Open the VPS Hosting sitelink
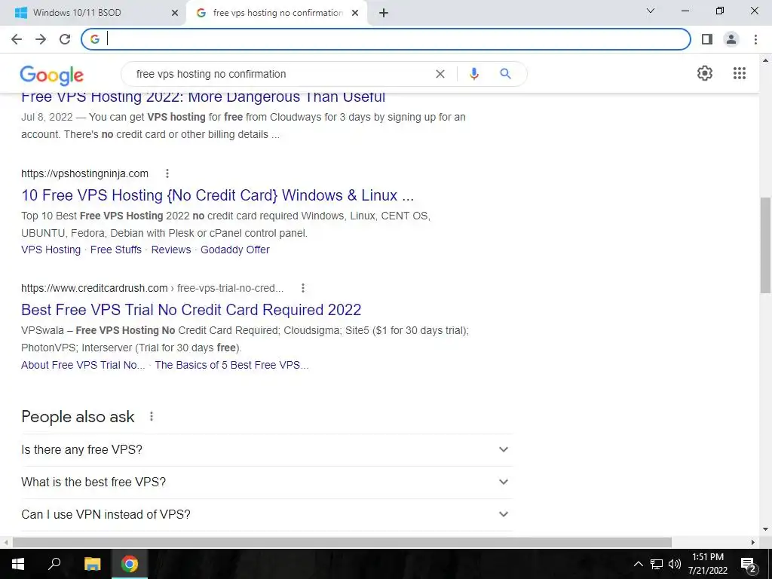Image resolution: width=772 pixels, height=579 pixels. pos(51,250)
